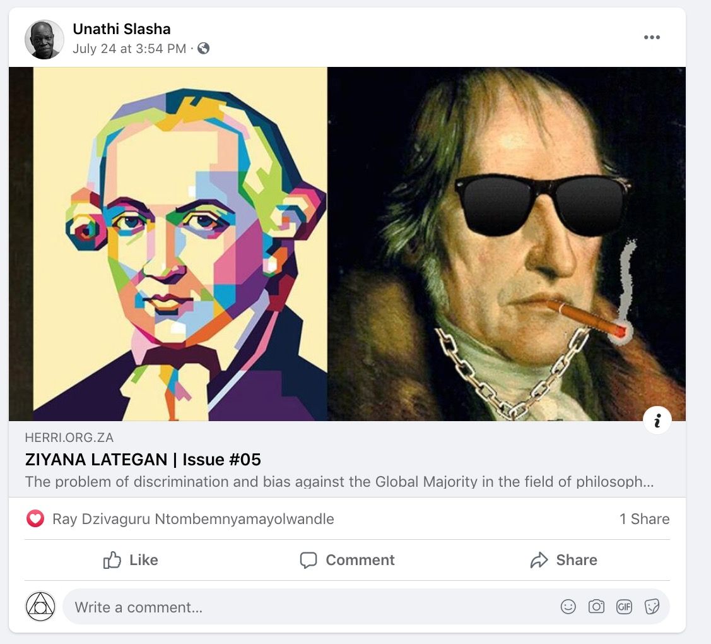
Task: Click the globe public audience icon
Action: [x=203, y=49]
